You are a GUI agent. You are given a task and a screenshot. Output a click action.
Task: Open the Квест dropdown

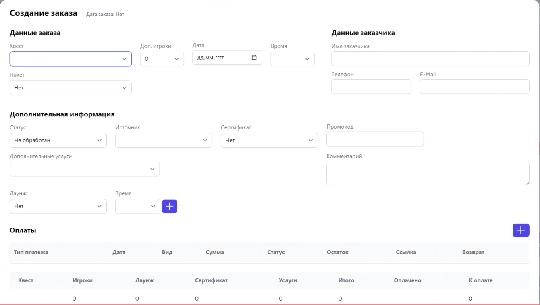point(71,59)
